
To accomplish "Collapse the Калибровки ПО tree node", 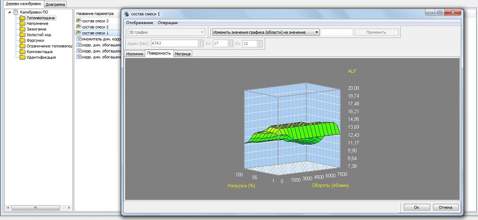I will [x=10, y=12].
